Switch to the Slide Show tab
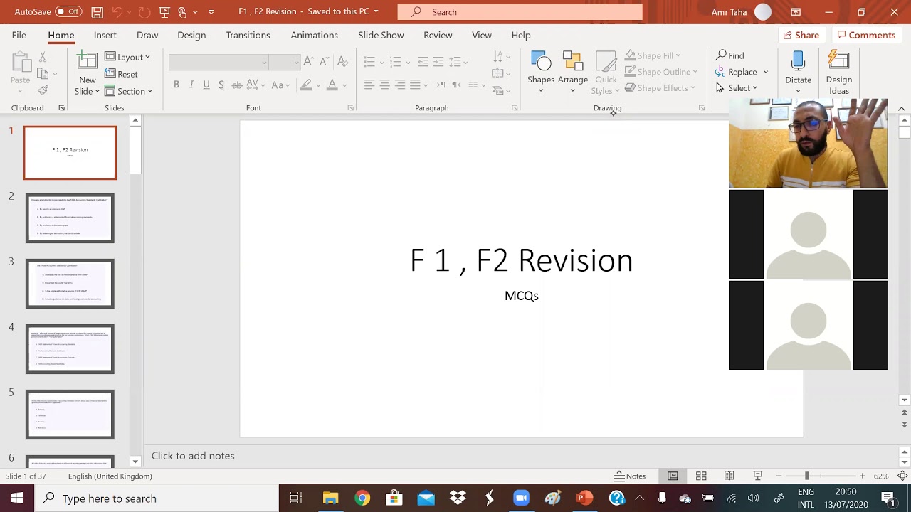911x512 pixels. coord(381,35)
